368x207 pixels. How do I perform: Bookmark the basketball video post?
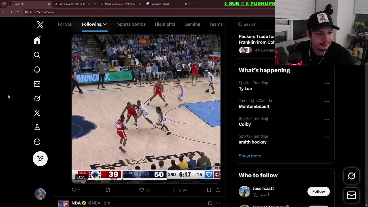coord(209,190)
